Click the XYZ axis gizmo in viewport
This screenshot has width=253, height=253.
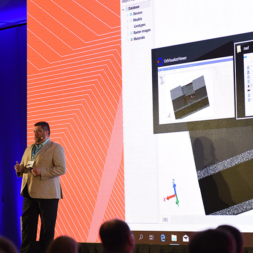click(x=172, y=194)
